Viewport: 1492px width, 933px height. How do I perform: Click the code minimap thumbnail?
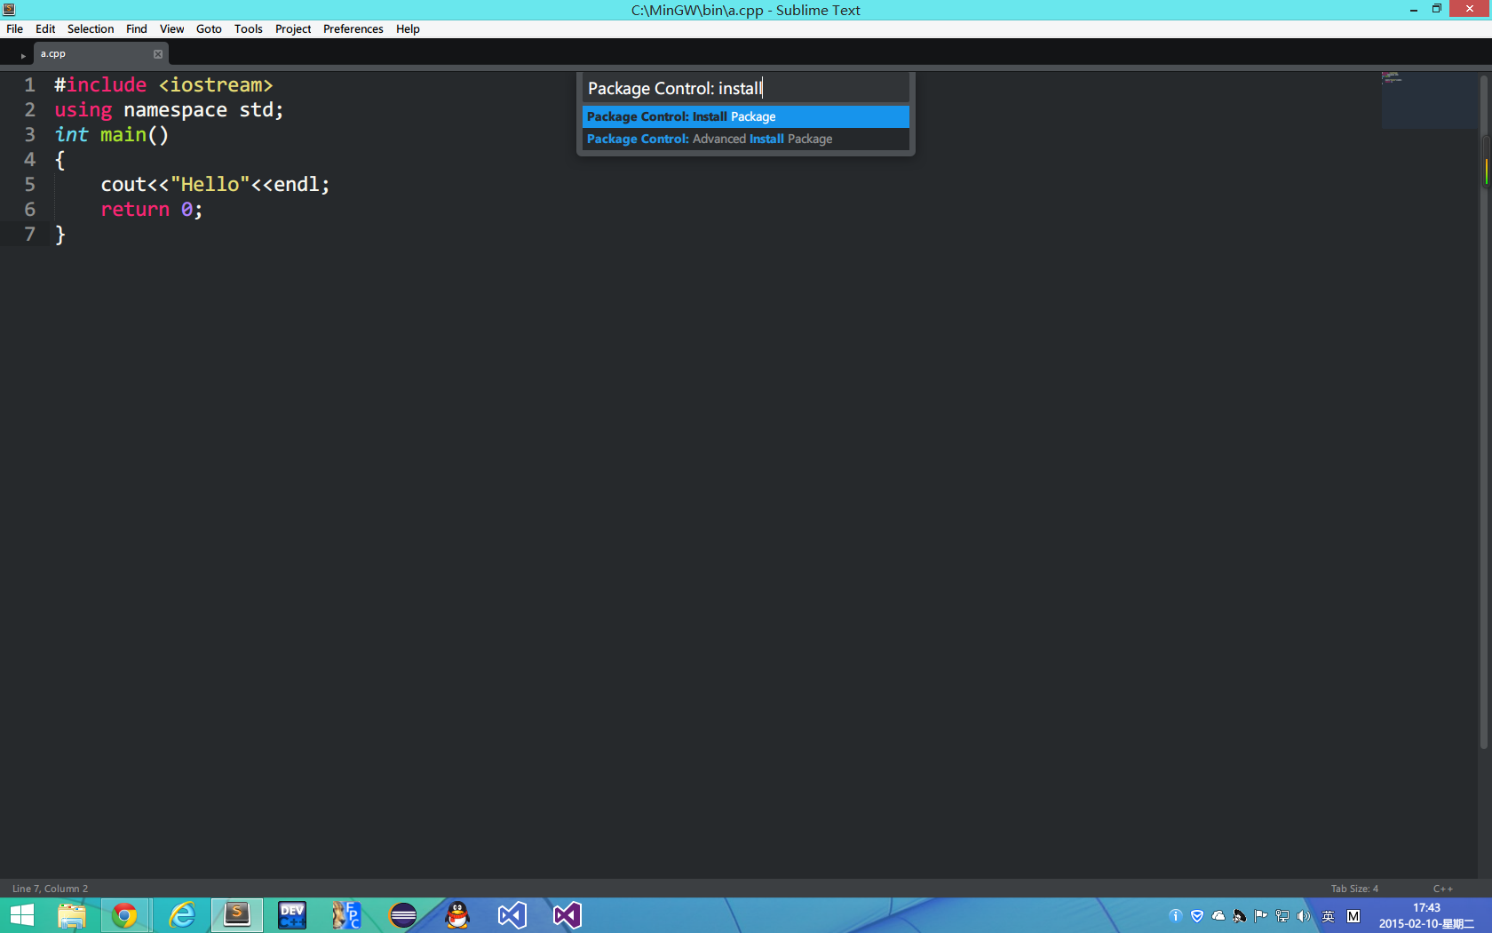1429,100
